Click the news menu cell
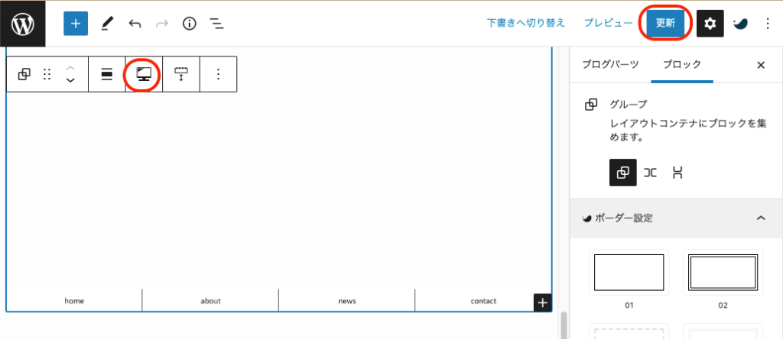783x339 pixels. coord(346,301)
